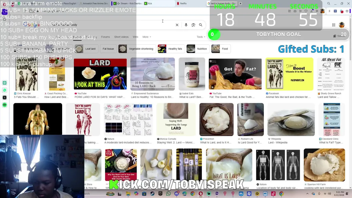352x198 pixels.
Task: Open the Got Fat? YouTube thumbnail
Action: click(235, 74)
